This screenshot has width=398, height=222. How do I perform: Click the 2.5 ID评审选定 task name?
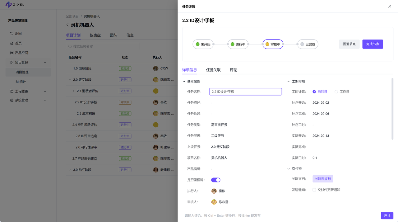point(86,136)
